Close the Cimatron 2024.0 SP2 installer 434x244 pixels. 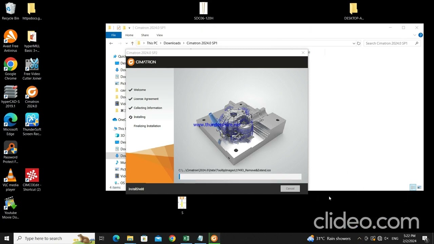click(x=303, y=53)
